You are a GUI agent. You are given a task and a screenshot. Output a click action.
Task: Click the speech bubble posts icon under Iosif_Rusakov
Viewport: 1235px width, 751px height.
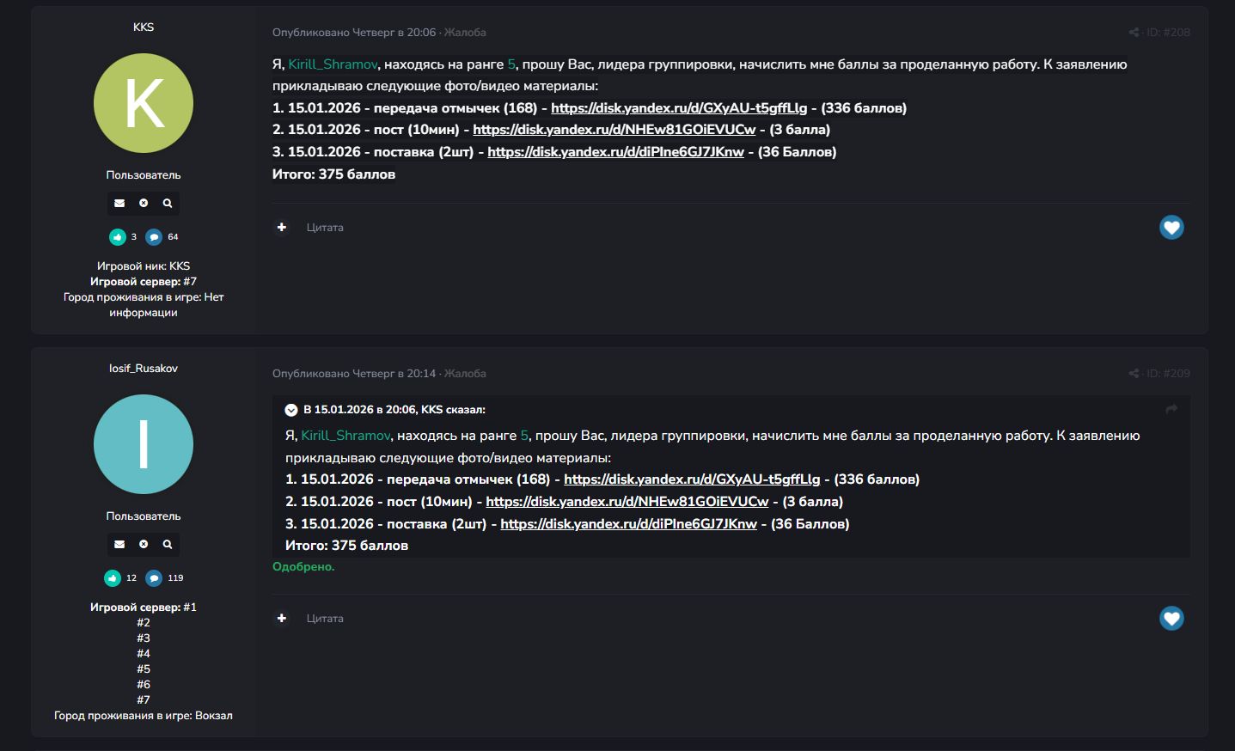click(154, 578)
